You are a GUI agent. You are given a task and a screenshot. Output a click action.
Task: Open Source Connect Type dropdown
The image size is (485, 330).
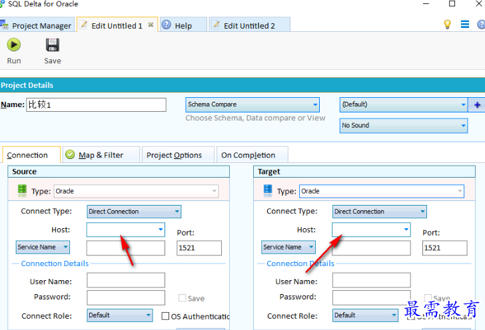tap(134, 212)
